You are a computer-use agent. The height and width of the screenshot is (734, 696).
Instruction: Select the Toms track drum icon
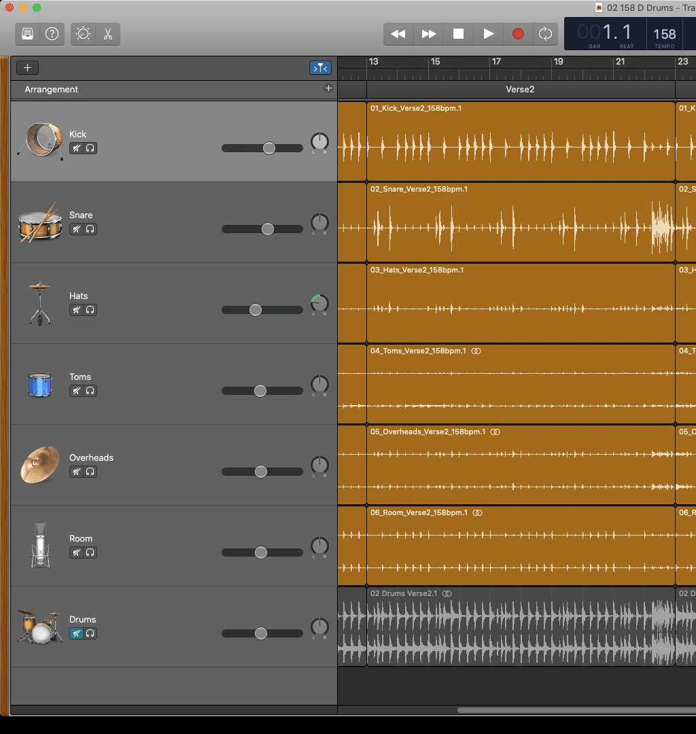(x=40, y=385)
